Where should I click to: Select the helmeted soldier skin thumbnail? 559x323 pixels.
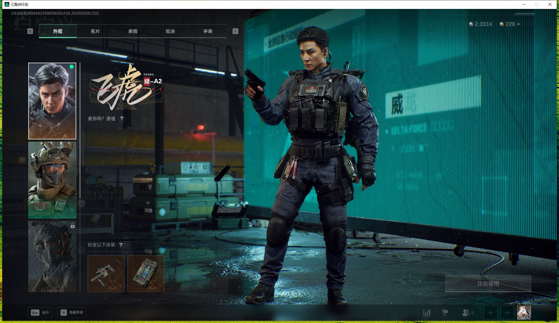(x=52, y=180)
